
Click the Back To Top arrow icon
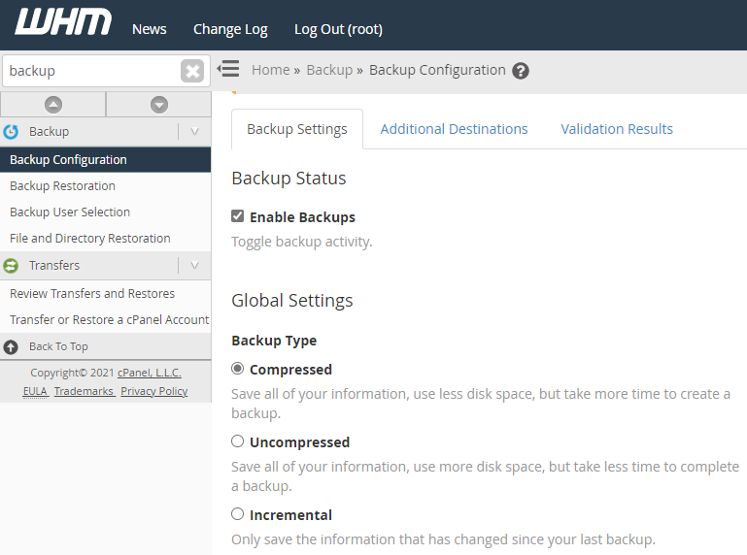tap(11, 347)
